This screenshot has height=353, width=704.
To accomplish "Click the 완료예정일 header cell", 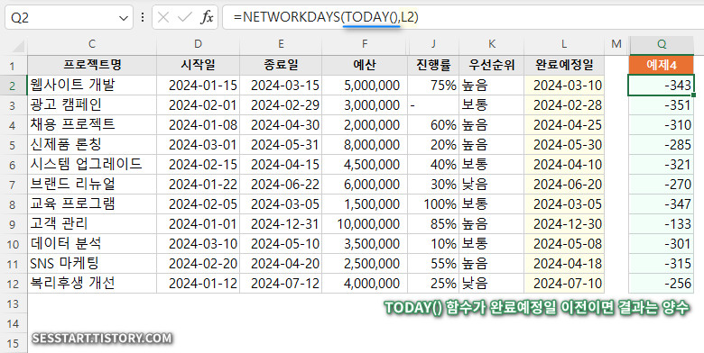I will pyautogui.click(x=564, y=66).
